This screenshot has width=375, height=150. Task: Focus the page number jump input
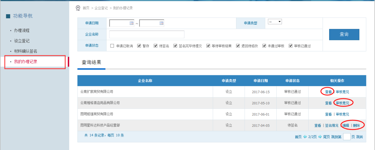click(x=347, y=137)
